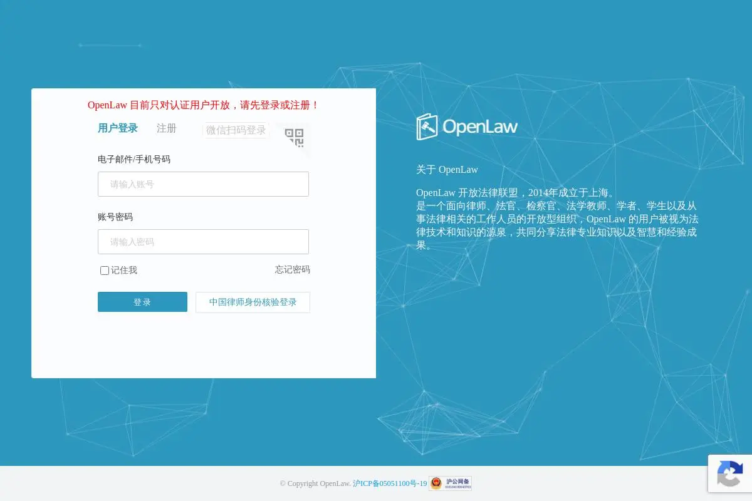Click the 电子邮件/手机号码 label
752x501 pixels.
click(x=134, y=160)
